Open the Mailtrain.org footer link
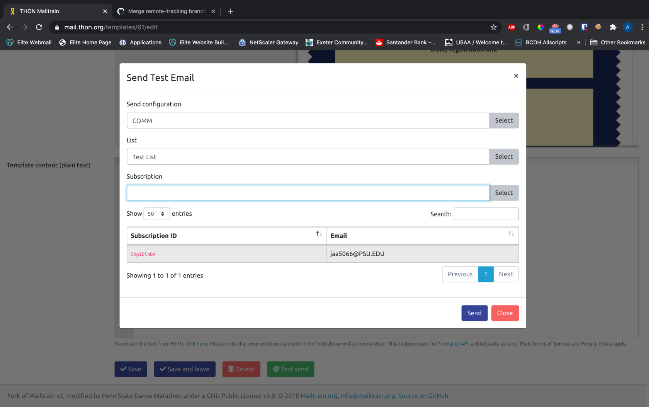 tap(319, 396)
